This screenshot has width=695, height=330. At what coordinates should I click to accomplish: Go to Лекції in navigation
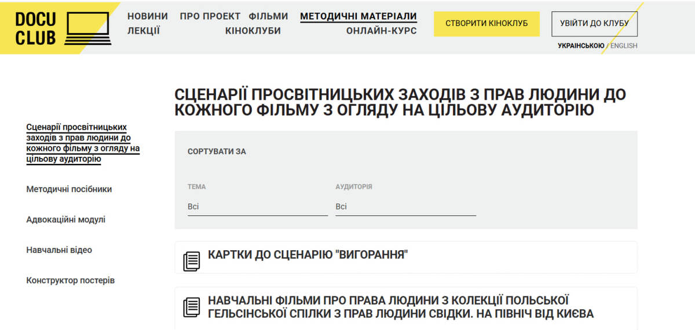(144, 31)
